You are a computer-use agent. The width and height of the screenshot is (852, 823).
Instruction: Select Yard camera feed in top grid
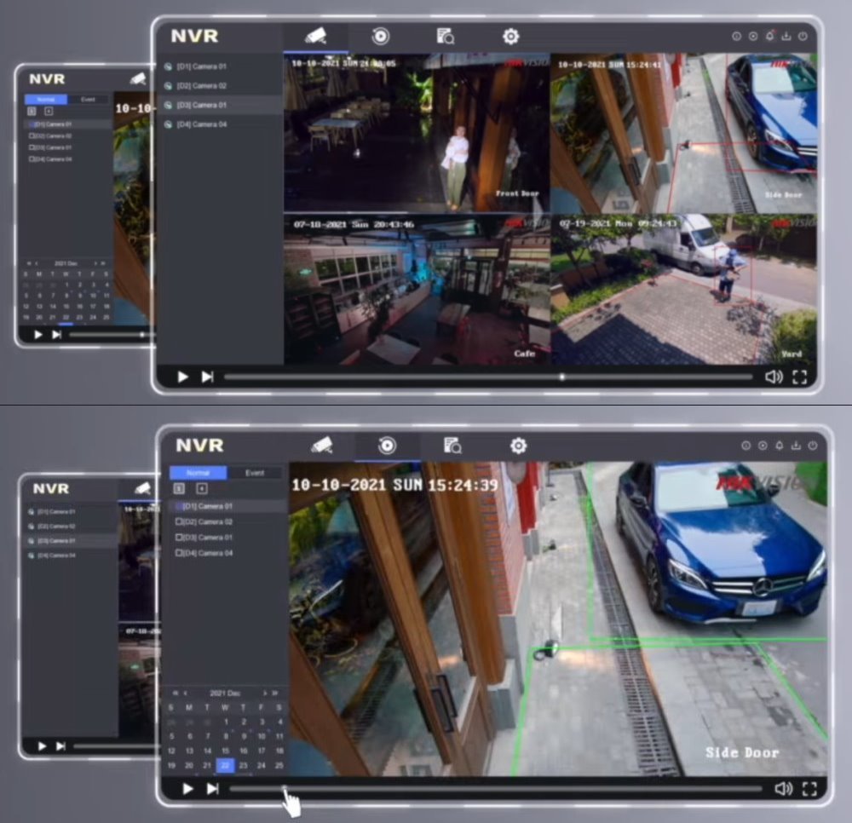click(x=683, y=290)
